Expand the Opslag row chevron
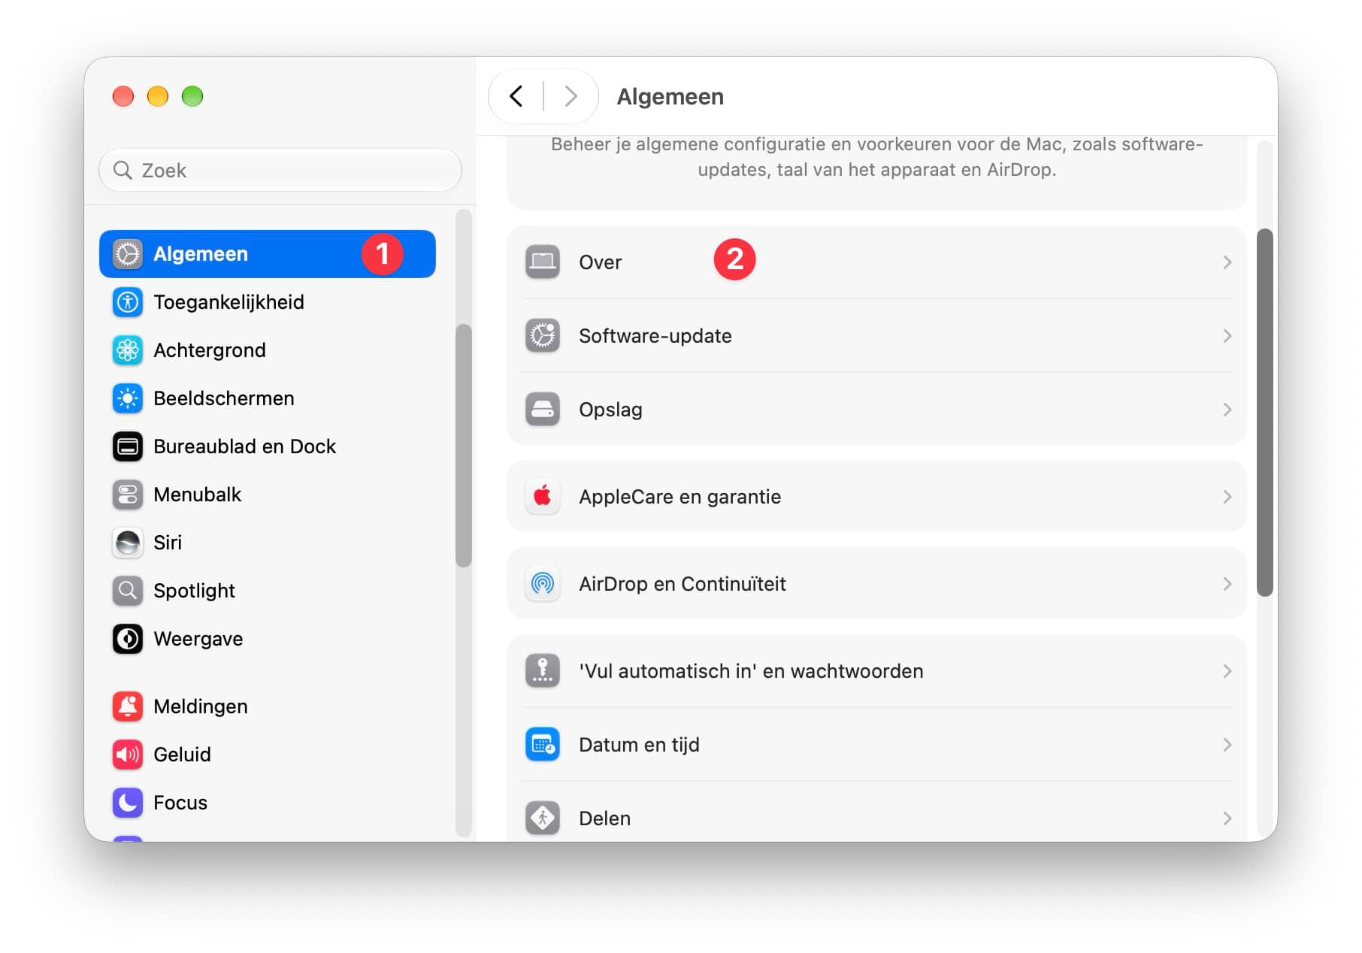Screen dimensions: 1362x953 (1227, 410)
